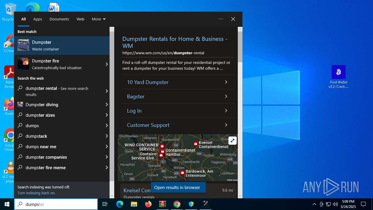Click the Dumpster diving suggestion thumbnail icon

20,104
